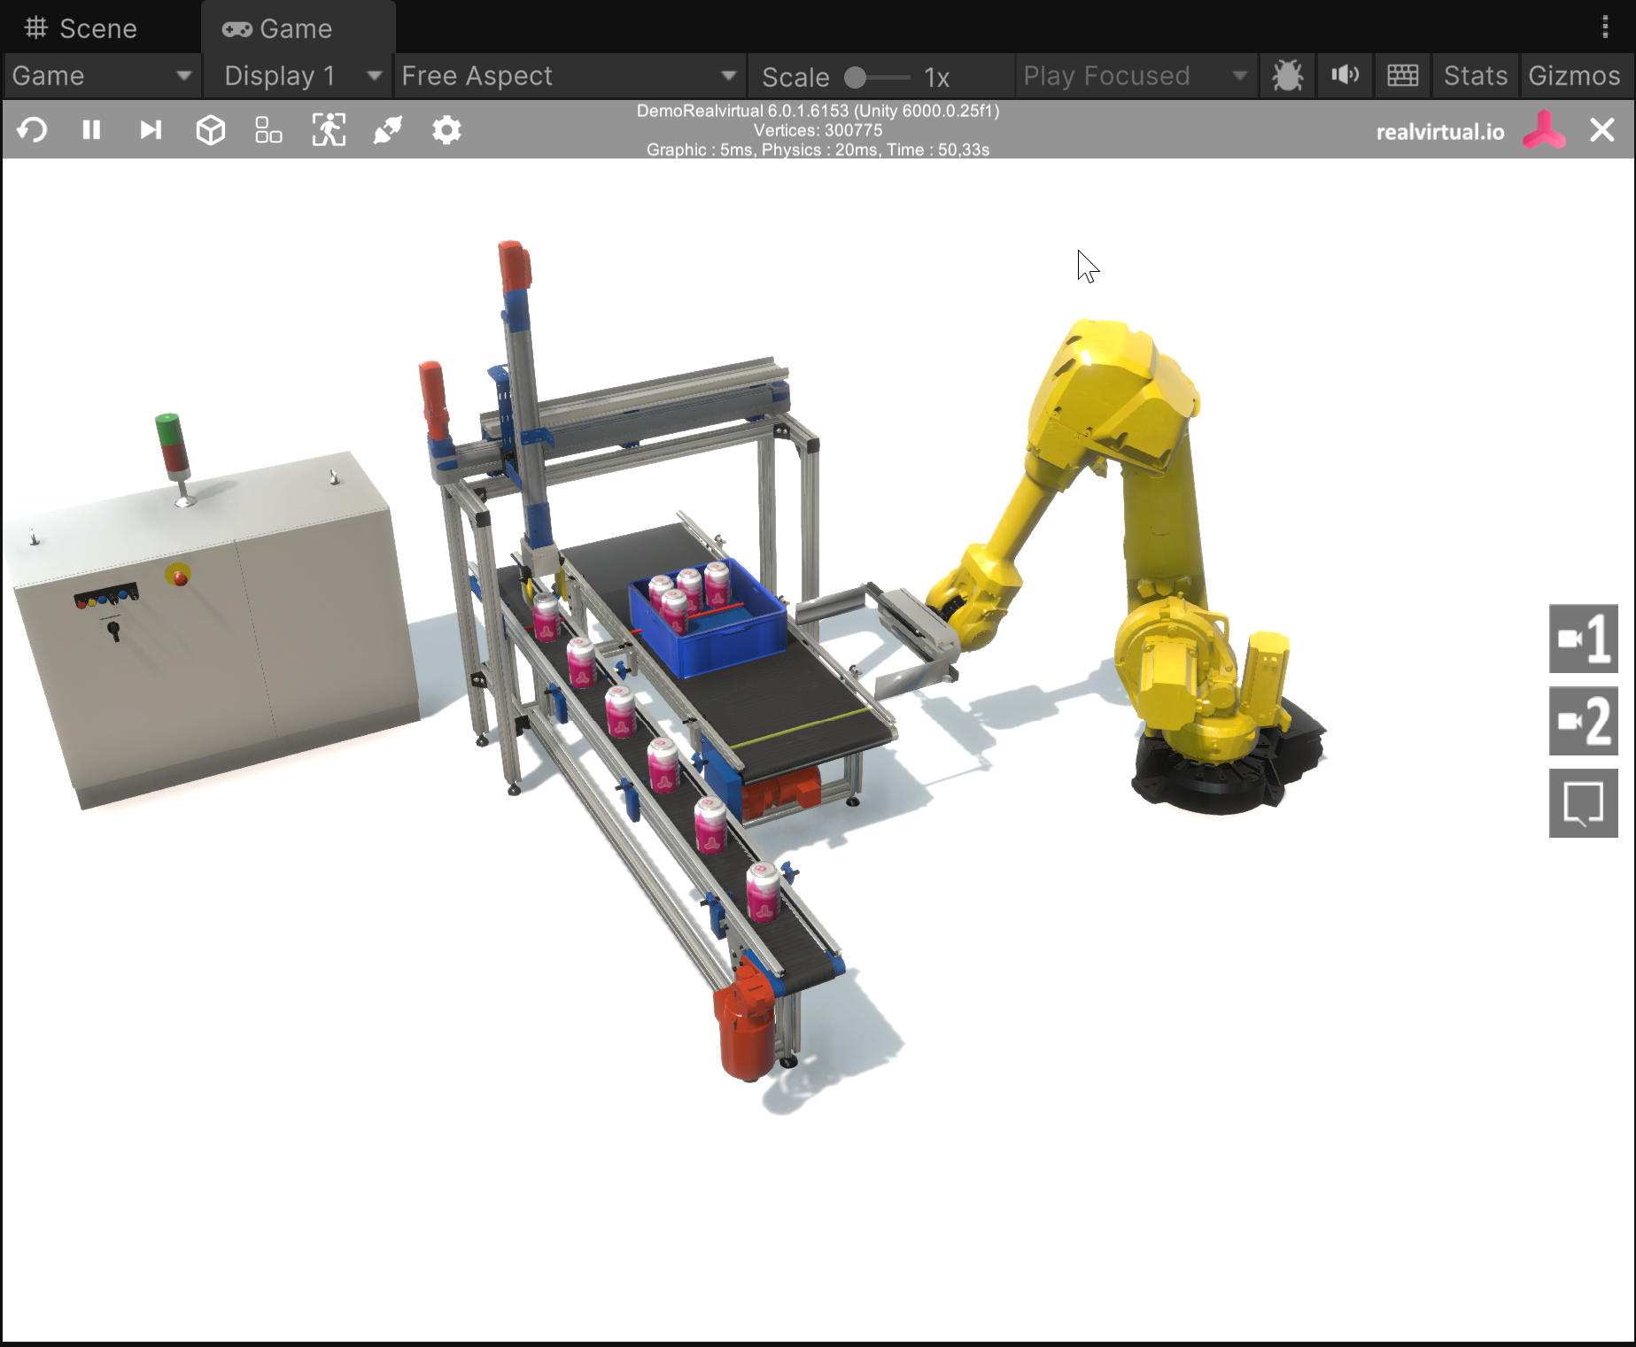Click the Scale slider handle
The width and height of the screenshot is (1636, 1347).
tap(855, 78)
